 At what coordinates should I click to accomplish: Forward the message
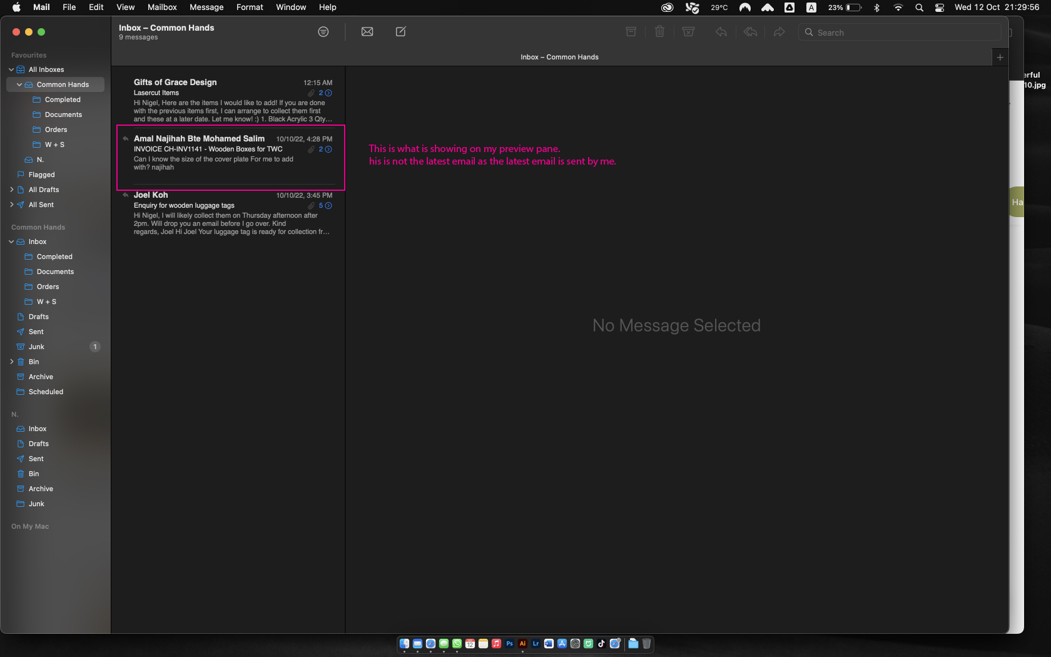tap(779, 31)
